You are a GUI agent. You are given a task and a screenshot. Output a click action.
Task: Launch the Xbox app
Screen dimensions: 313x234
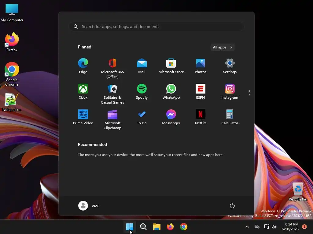point(83,91)
